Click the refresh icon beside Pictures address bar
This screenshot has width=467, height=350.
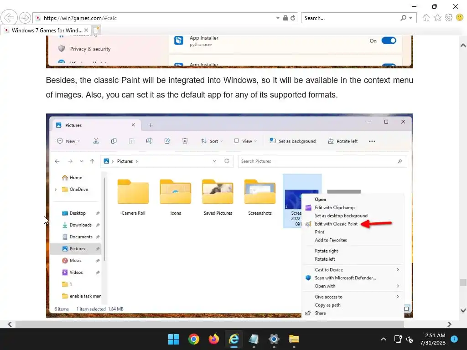tap(227, 161)
